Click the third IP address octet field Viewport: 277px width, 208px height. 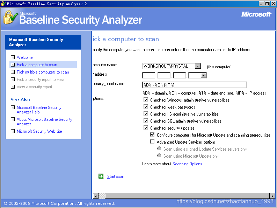pos(179,75)
